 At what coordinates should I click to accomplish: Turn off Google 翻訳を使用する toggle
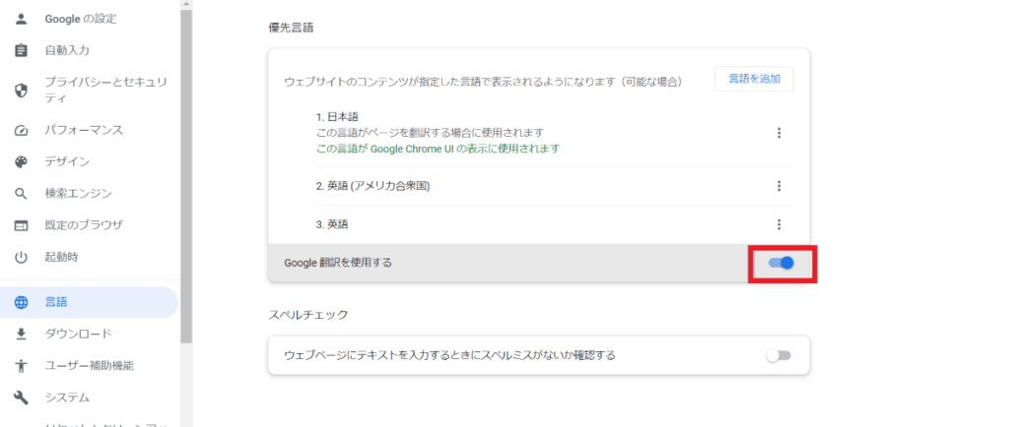(781, 263)
